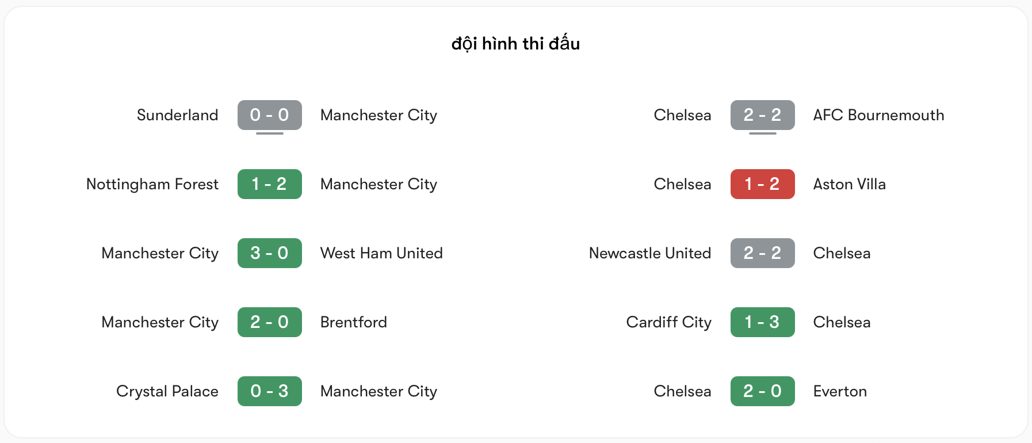This screenshot has width=1032, height=443.
Task: Open the Manchester City team link in first row
Action: point(379,115)
